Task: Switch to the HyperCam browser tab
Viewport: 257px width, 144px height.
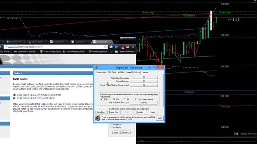Action: 80,42
